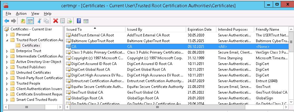Click the Trusted Publishers folder icon

12,67
